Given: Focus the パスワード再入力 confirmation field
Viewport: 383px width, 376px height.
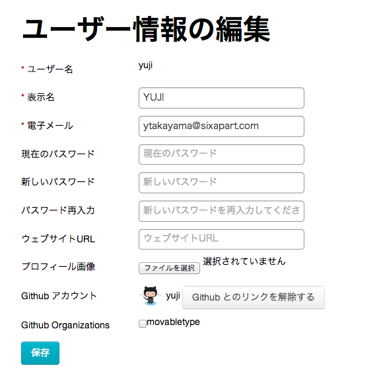Looking at the screenshot, I should click(x=221, y=211).
